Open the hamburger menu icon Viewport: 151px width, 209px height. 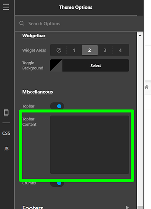(6, 7)
